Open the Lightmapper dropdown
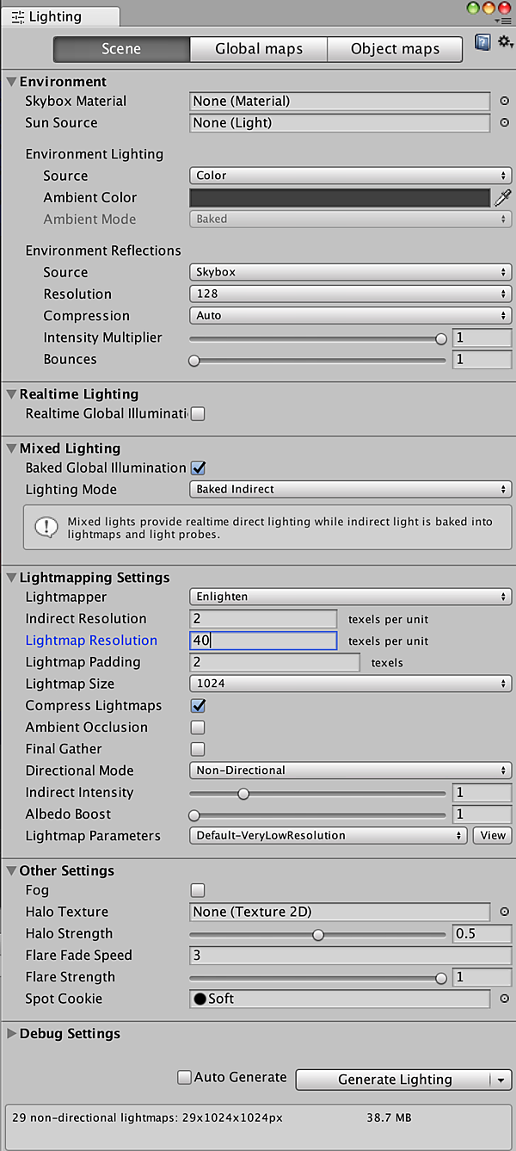This screenshot has width=516, height=1151. [x=349, y=597]
